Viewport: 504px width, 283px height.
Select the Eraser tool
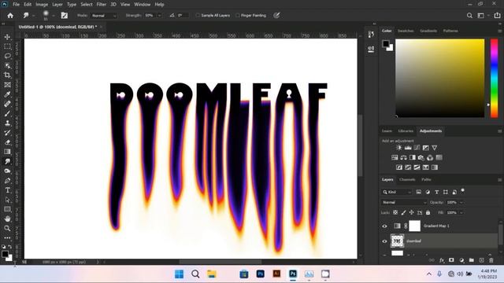point(7,142)
